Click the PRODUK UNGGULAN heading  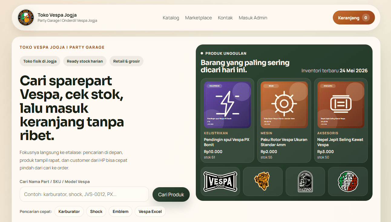[226, 54]
